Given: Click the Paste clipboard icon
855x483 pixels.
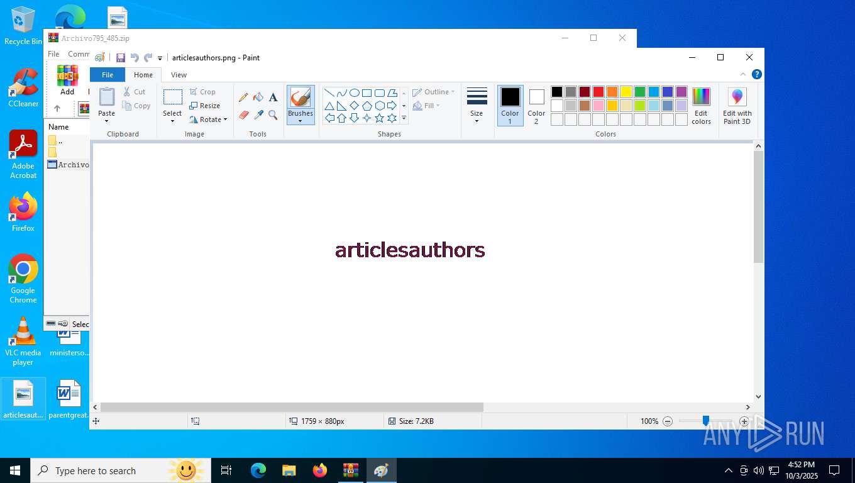Looking at the screenshot, I should (x=107, y=97).
